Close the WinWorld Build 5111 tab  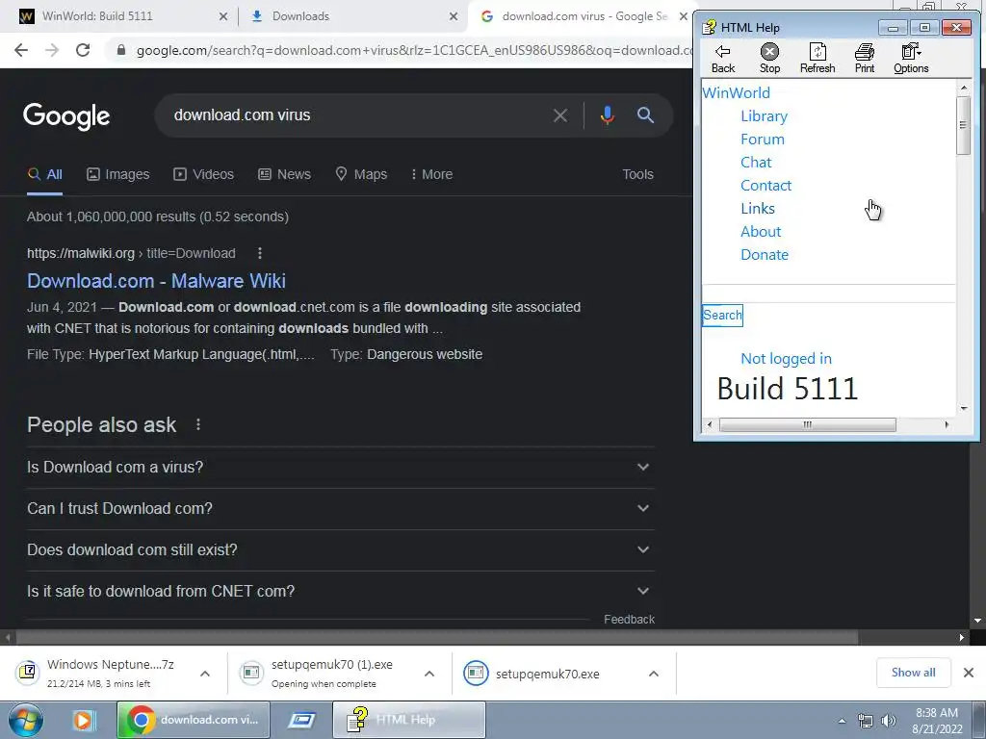pos(223,16)
